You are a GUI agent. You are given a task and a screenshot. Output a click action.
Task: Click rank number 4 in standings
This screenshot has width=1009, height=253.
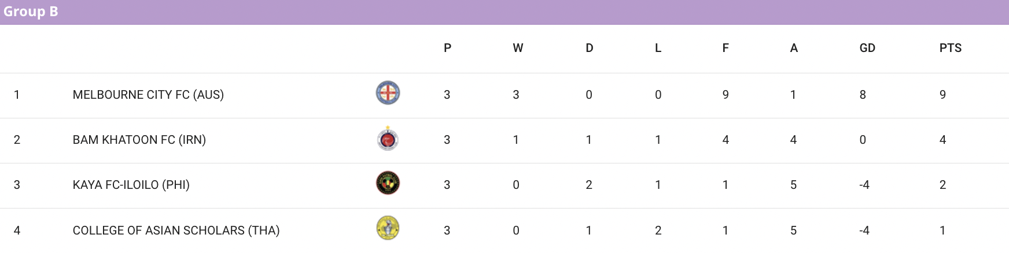coord(17,230)
